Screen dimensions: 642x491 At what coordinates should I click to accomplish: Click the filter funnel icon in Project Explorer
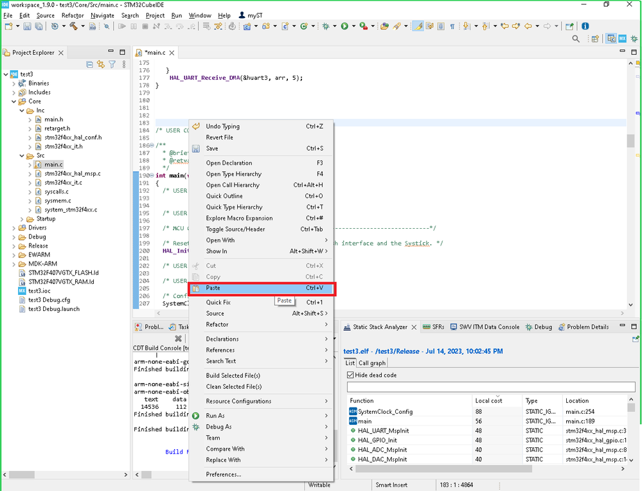[112, 64]
